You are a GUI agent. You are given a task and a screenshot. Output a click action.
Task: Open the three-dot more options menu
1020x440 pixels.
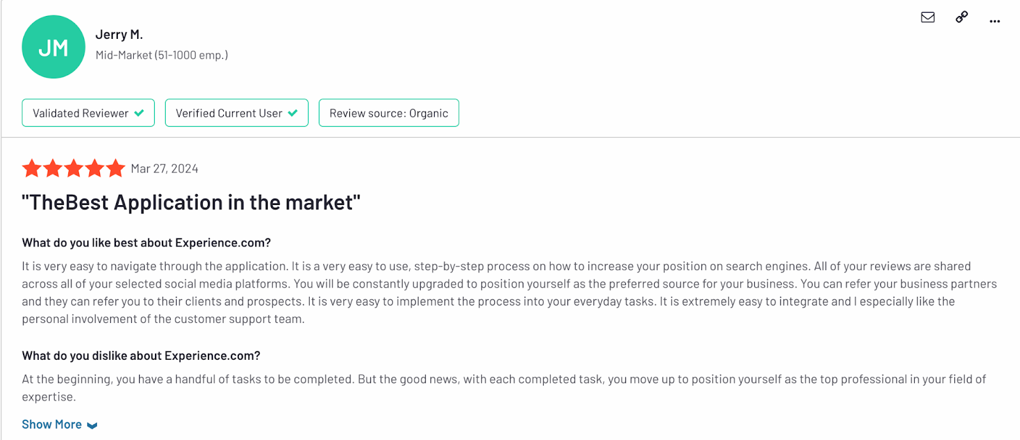[x=994, y=21]
